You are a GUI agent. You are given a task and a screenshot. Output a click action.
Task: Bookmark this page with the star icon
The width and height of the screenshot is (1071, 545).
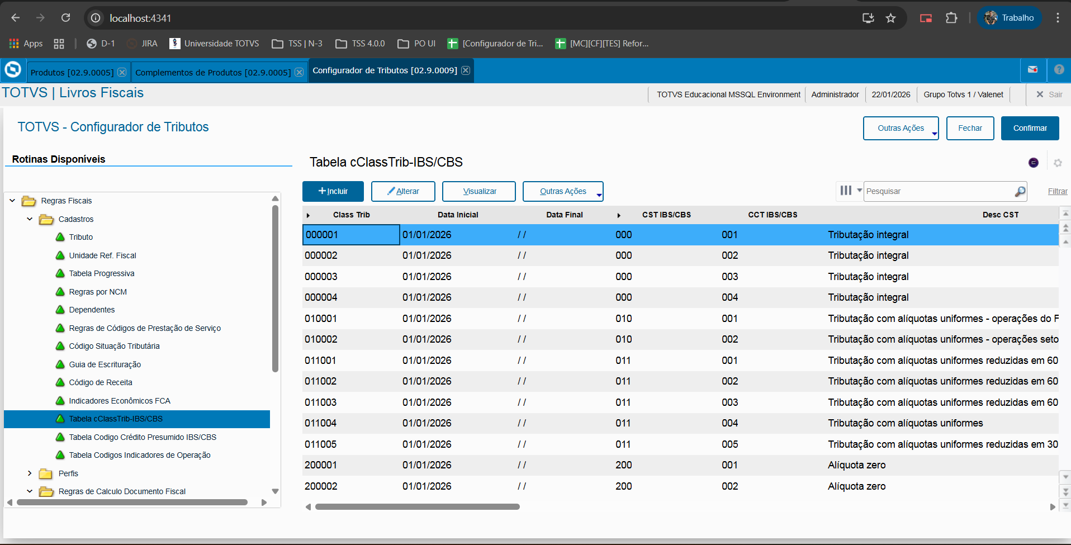(x=890, y=18)
